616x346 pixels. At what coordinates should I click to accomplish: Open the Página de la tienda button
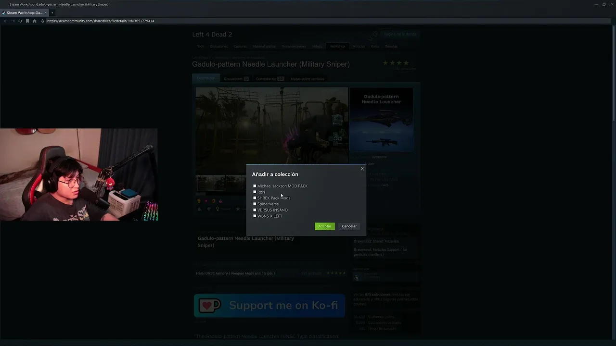(400, 34)
